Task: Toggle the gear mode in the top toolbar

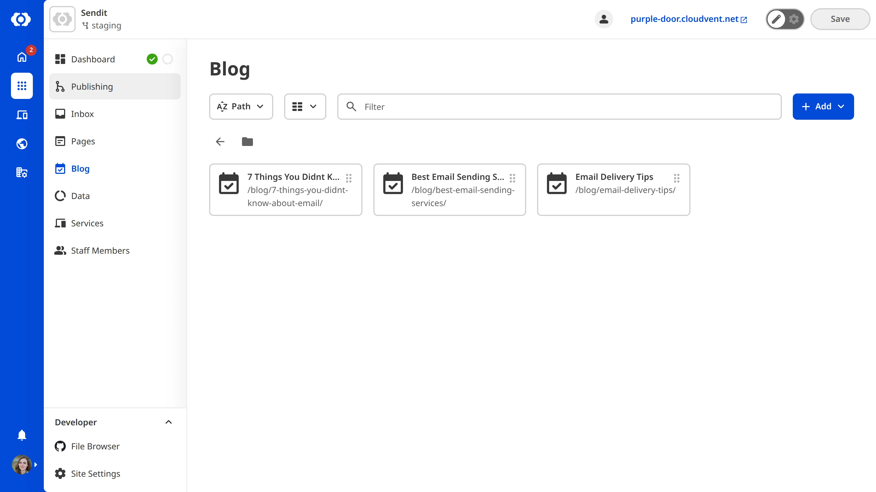Action: pos(794,19)
